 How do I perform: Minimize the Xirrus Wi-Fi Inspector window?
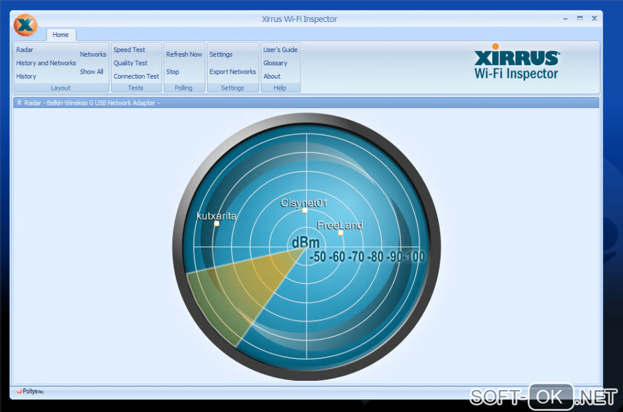point(565,19)
